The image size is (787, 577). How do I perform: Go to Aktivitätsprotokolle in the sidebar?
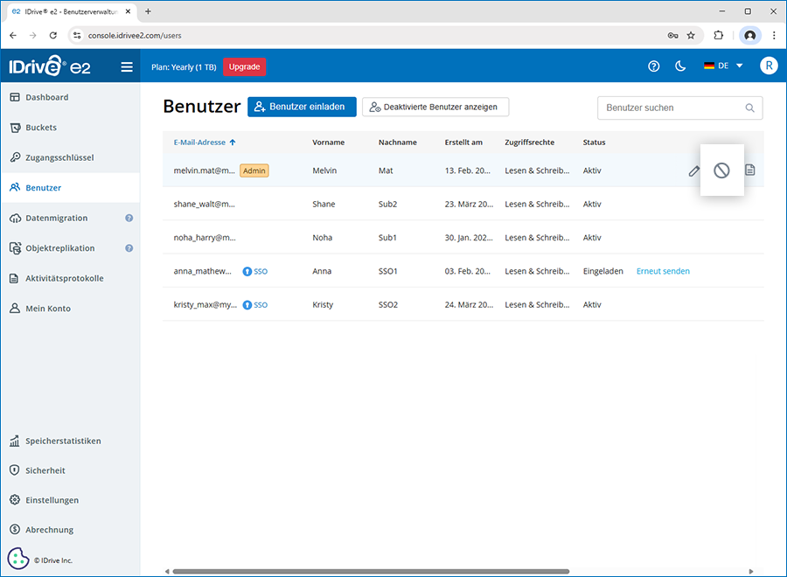[x=64, y=279]
